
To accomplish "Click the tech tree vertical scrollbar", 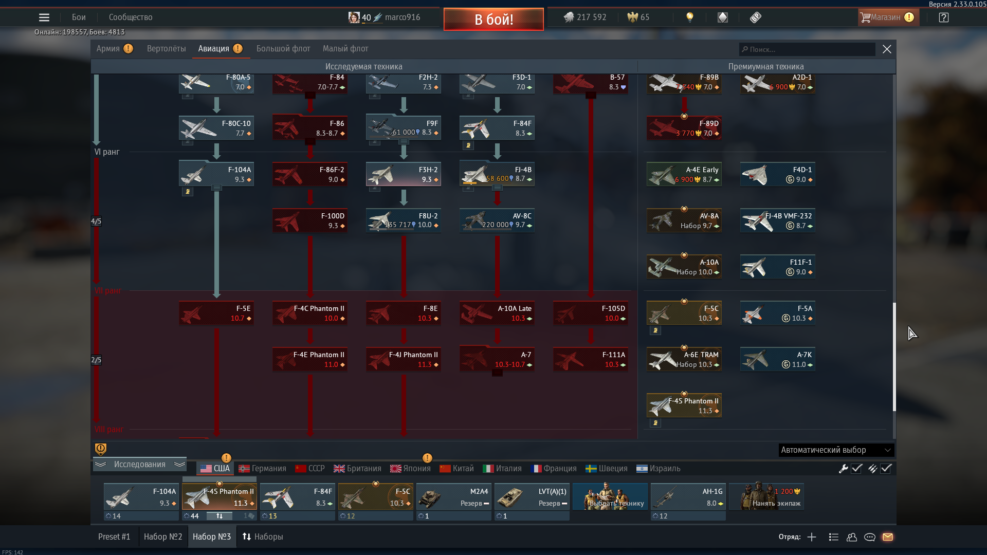I will coord(894,357).
